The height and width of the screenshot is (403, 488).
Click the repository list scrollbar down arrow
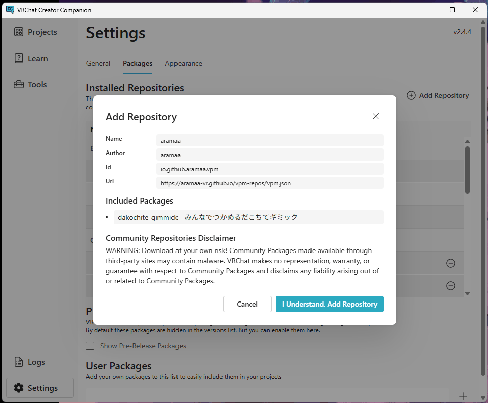(x=467, y=293)
